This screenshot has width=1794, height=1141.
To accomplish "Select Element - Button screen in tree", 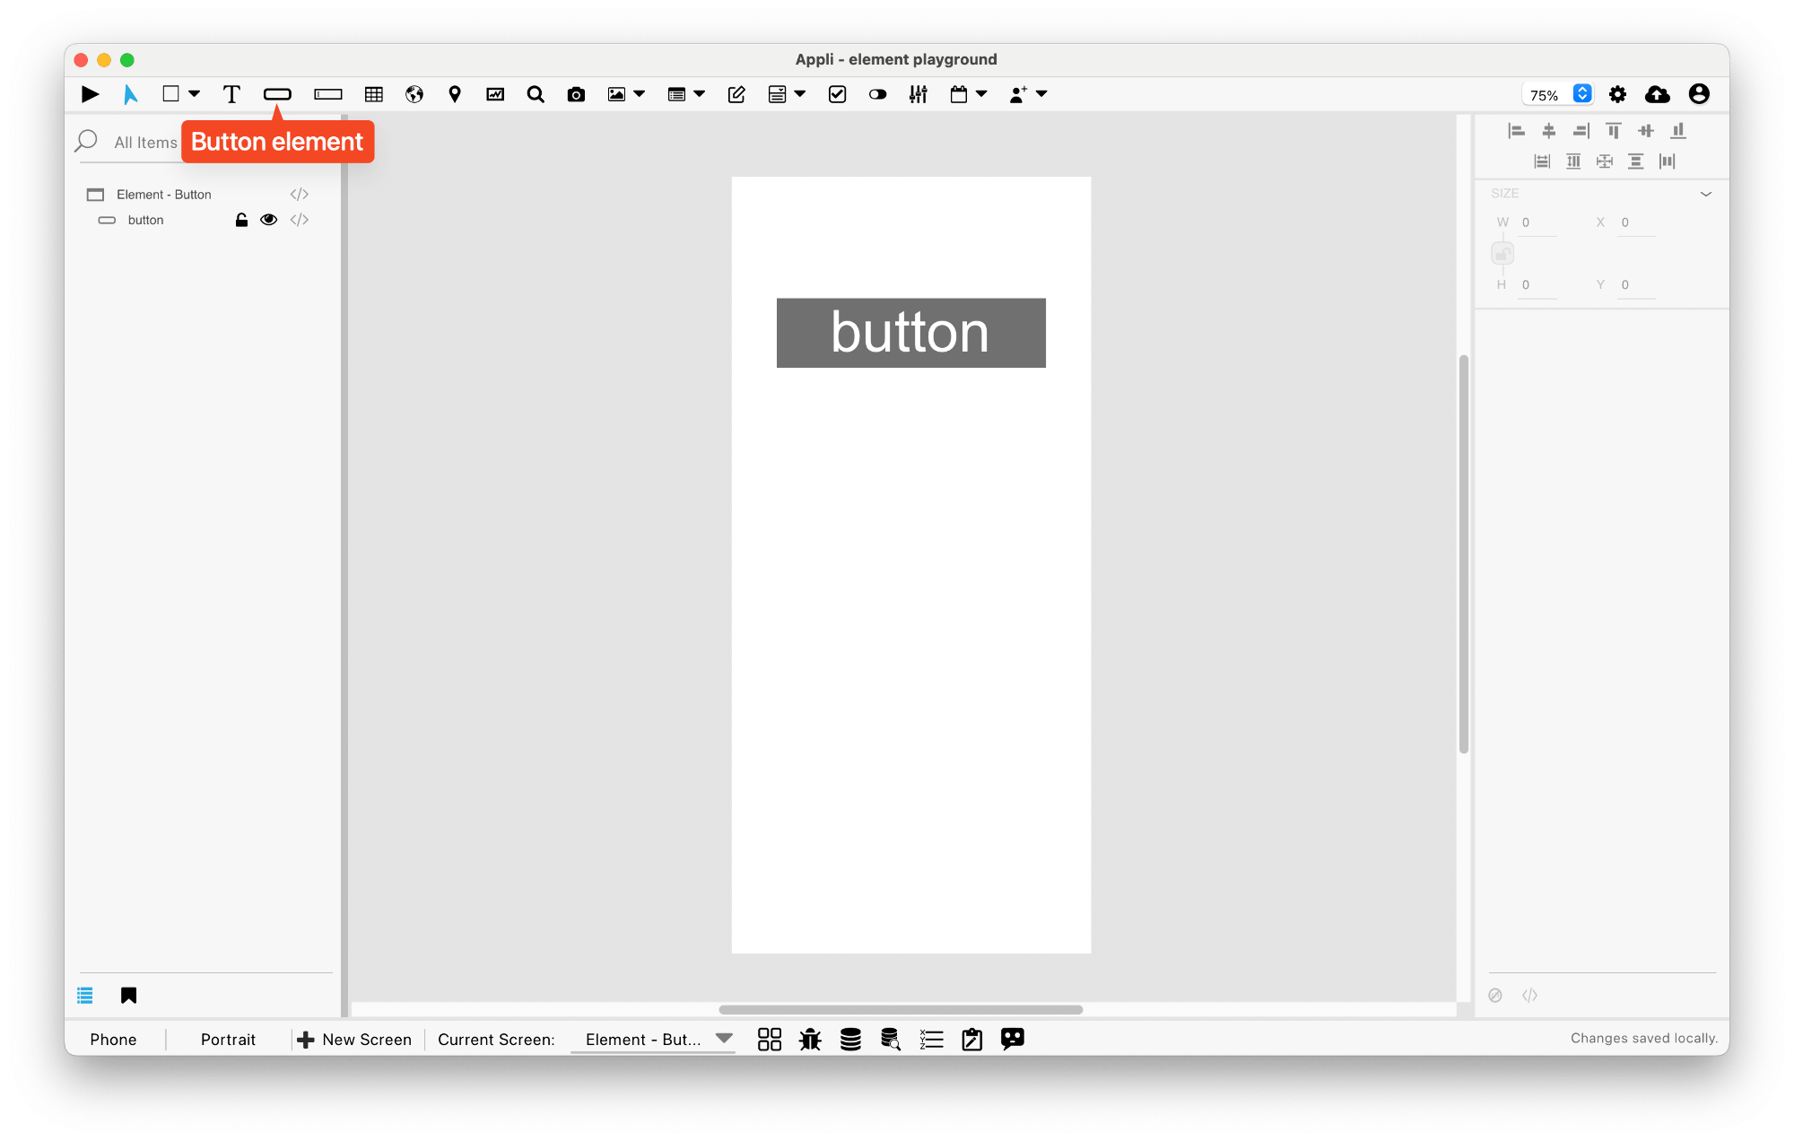I will [163, 195].
